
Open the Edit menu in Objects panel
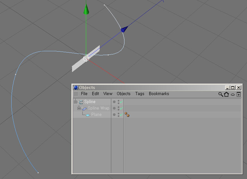tap(95, 94)
